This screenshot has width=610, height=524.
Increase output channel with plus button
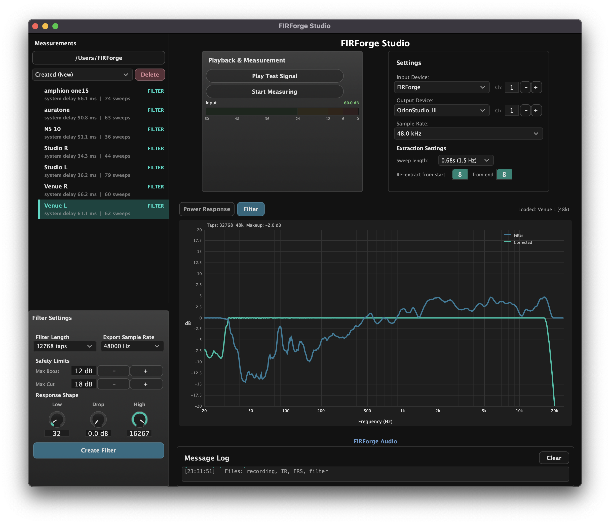pyautogui.click(x=536, y=111)
